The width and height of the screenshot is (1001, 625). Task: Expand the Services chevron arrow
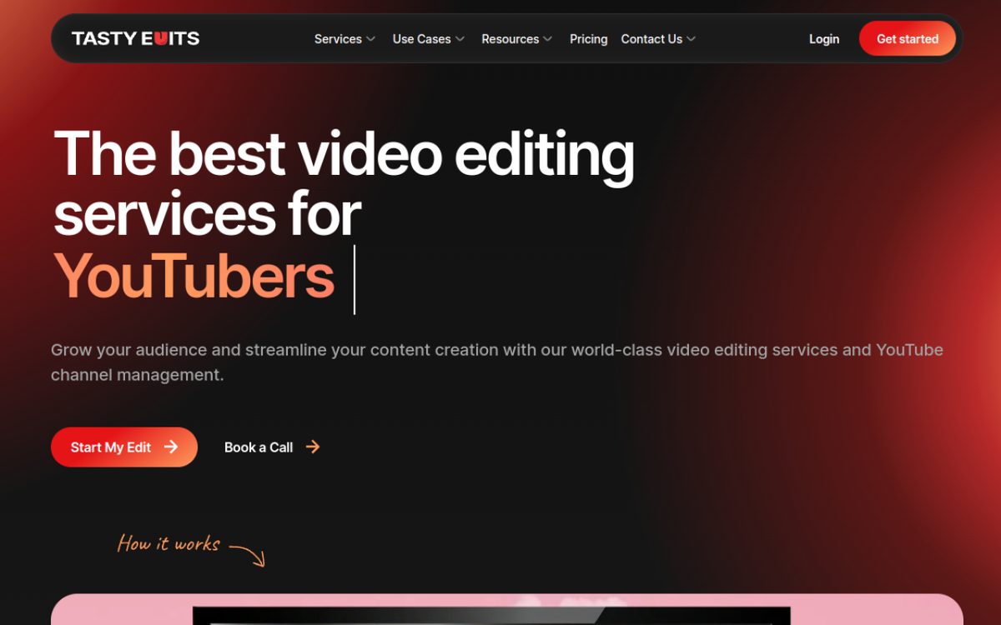370,39
